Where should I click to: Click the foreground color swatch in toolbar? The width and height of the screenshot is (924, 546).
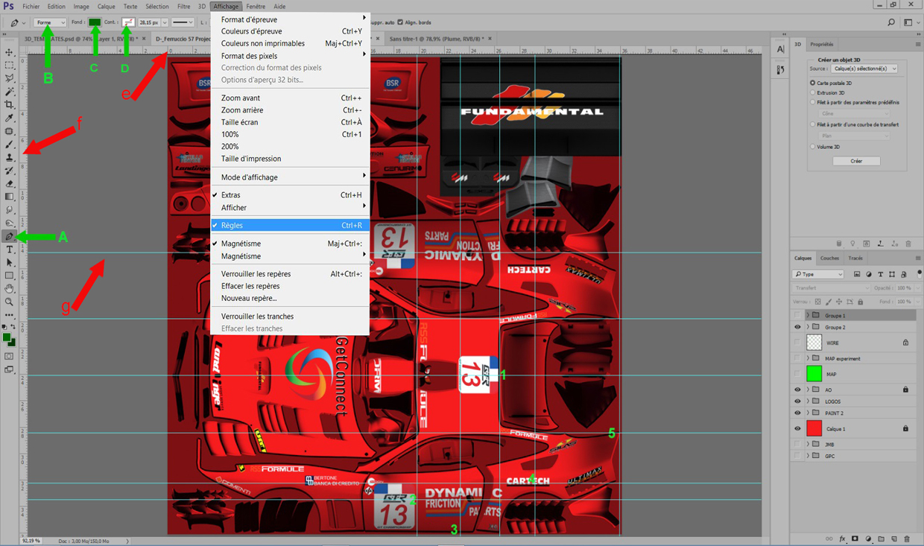(7, 337)
